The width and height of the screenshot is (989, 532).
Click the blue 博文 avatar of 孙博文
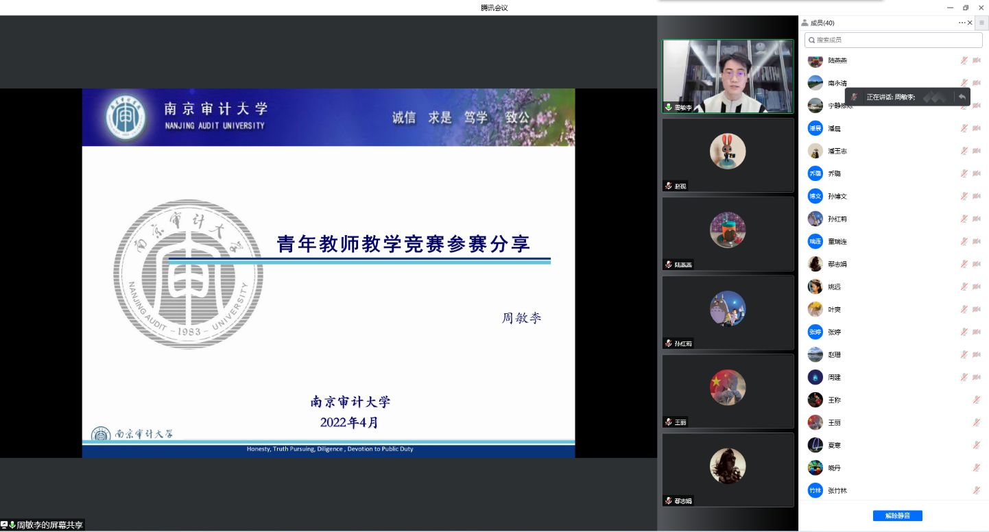tap(815, 196)
